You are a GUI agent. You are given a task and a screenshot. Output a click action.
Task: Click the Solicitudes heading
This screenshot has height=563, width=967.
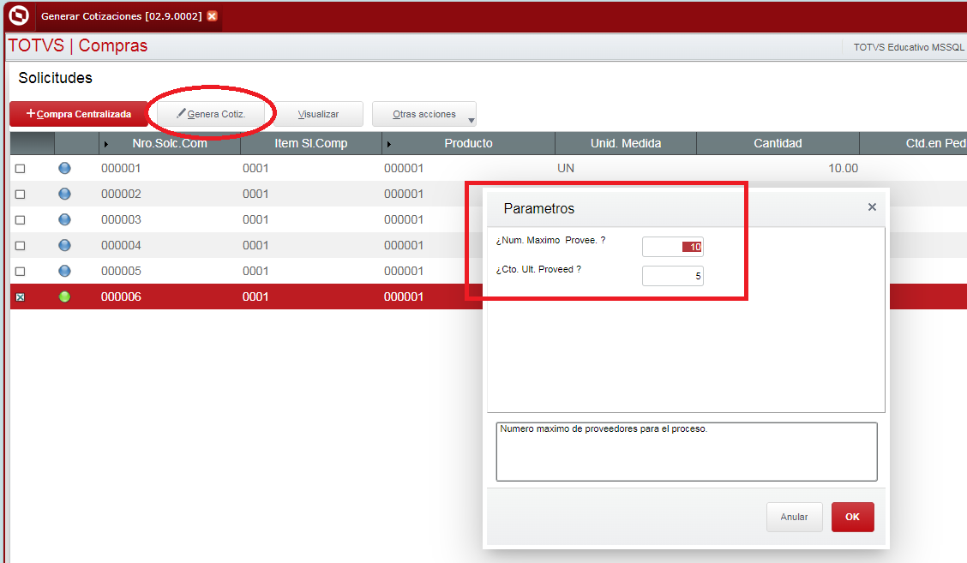[56, 78]
